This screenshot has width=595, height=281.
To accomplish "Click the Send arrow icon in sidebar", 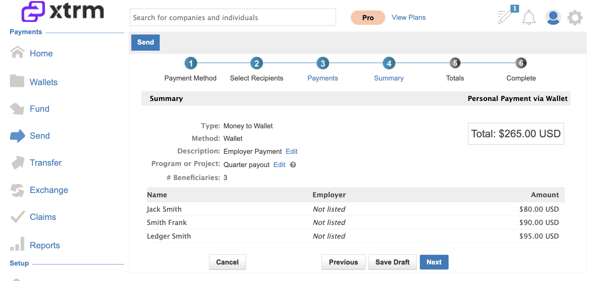I will 17,136.
